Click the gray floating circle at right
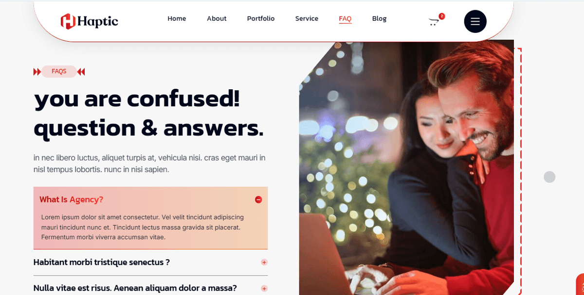Screen dimensions: 584x295 tap(549, 177)
